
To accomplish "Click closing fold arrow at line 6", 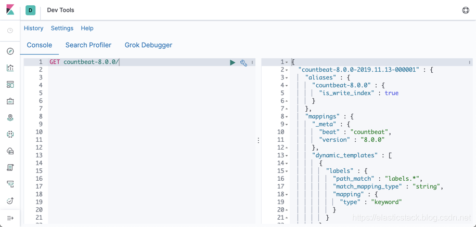I will 287,101.
